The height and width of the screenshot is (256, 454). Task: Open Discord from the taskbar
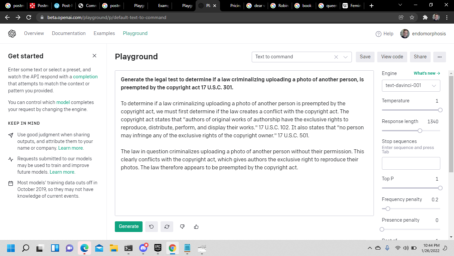pyautogui.click(x=143, y=248)
